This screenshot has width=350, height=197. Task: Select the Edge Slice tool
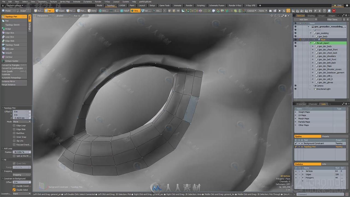(x=14, y=33)
